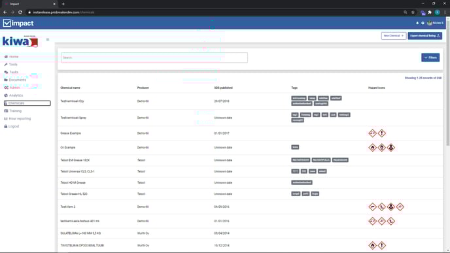
Task: Open Testi kem 2 chemical row
Action: tap(250, 207)
